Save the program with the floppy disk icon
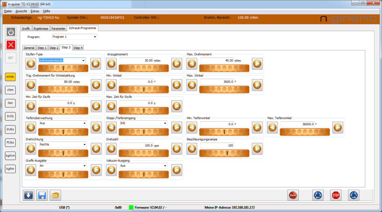The width and height of the screenshot is (382, 212). 42,195
